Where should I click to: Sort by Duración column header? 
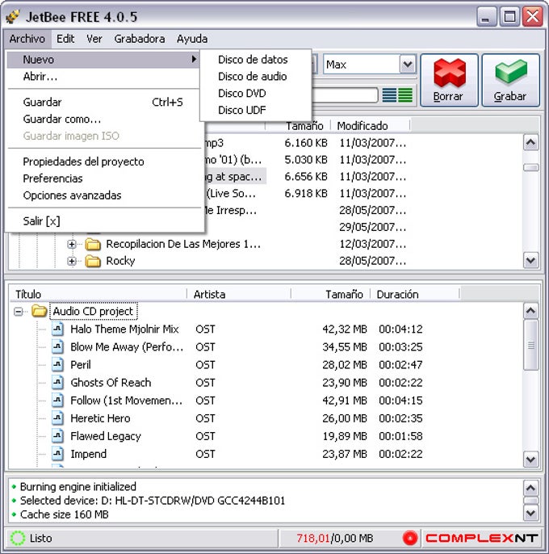[x=415, y=294]
